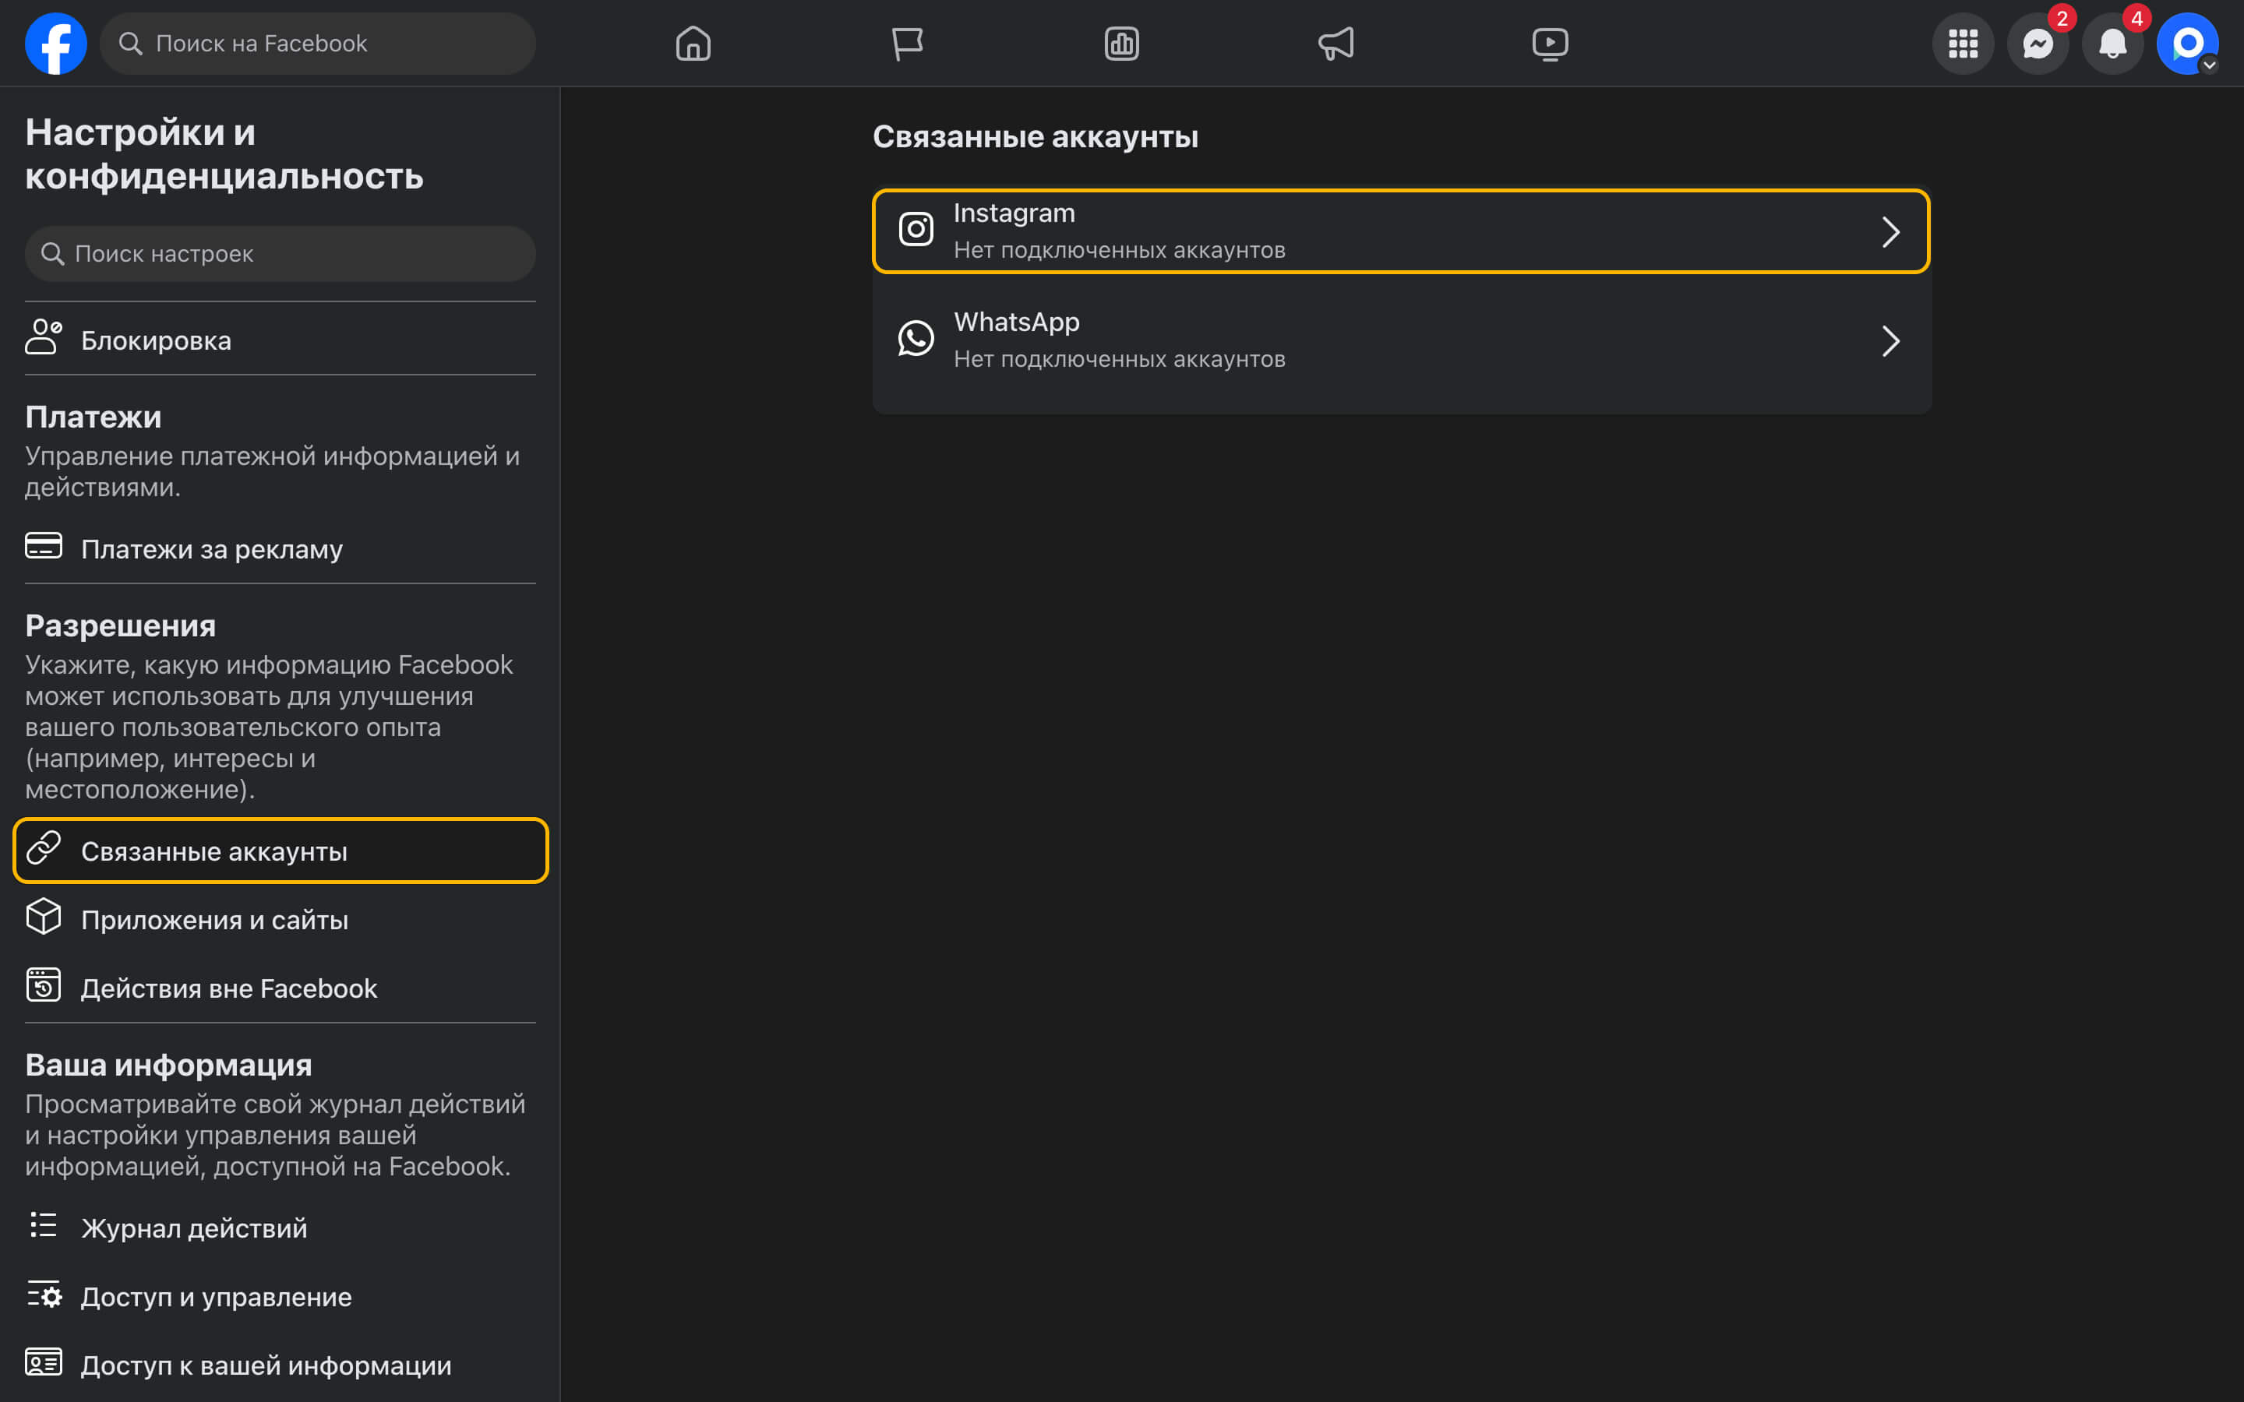The width and height of the screenshot is (2244, 1402).
Task: Open the Home feed icon
Action: point(693,44)
